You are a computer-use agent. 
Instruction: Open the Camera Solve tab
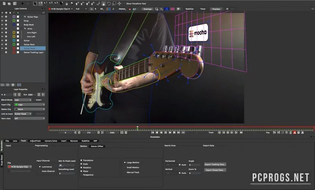tap(51, 141)
